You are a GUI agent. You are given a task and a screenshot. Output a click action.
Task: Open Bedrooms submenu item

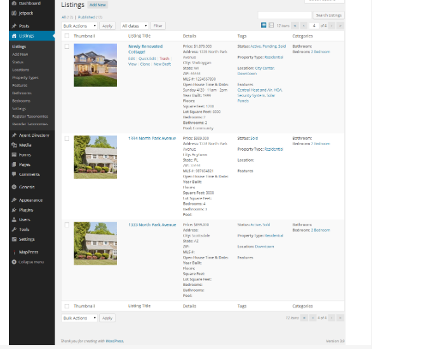tap(21, 100)
